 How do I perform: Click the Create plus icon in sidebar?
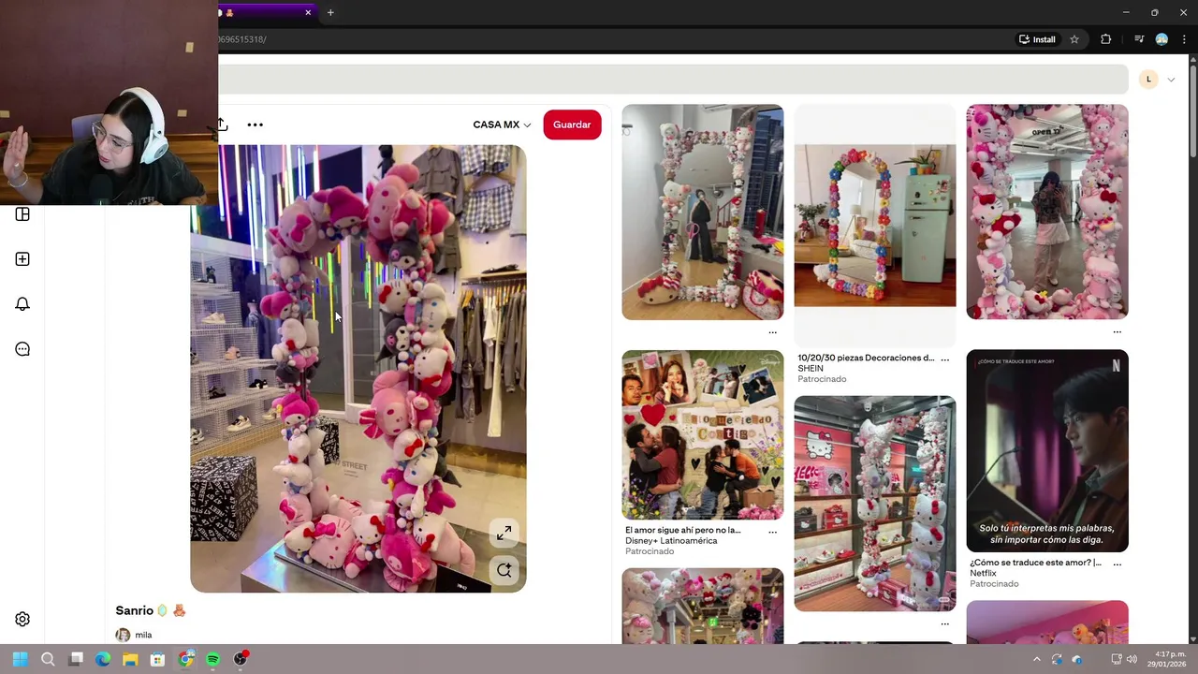pos(22,259)
